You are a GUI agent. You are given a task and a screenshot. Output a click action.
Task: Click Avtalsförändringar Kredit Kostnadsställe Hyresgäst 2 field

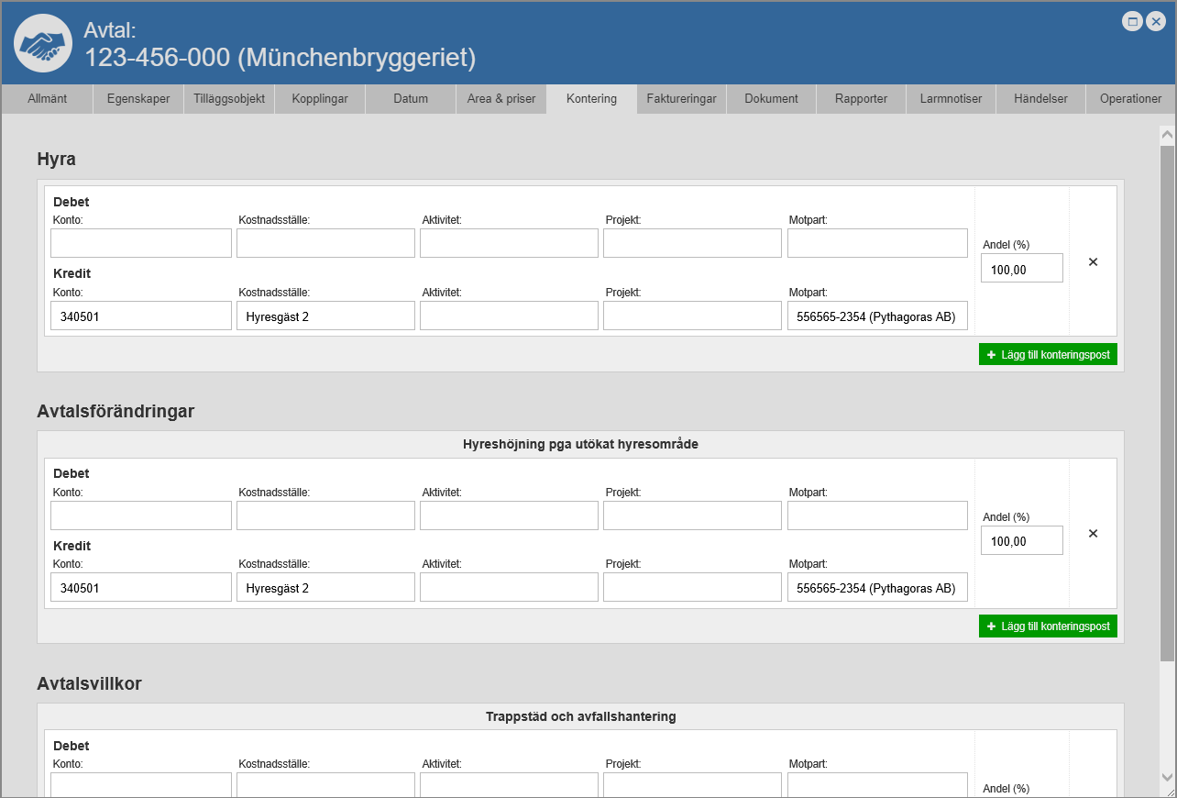pyautogui.click(x=325, y=588)
